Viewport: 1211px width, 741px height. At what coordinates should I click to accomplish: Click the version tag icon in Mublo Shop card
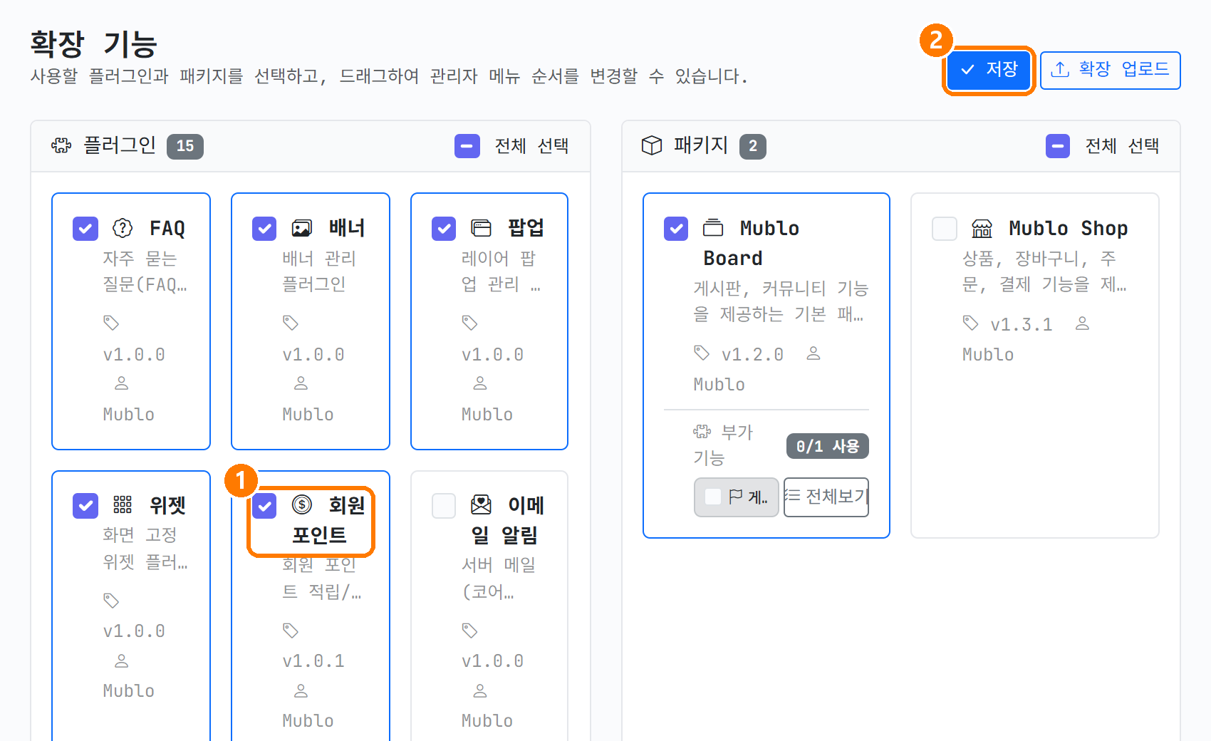click(971, 323)
